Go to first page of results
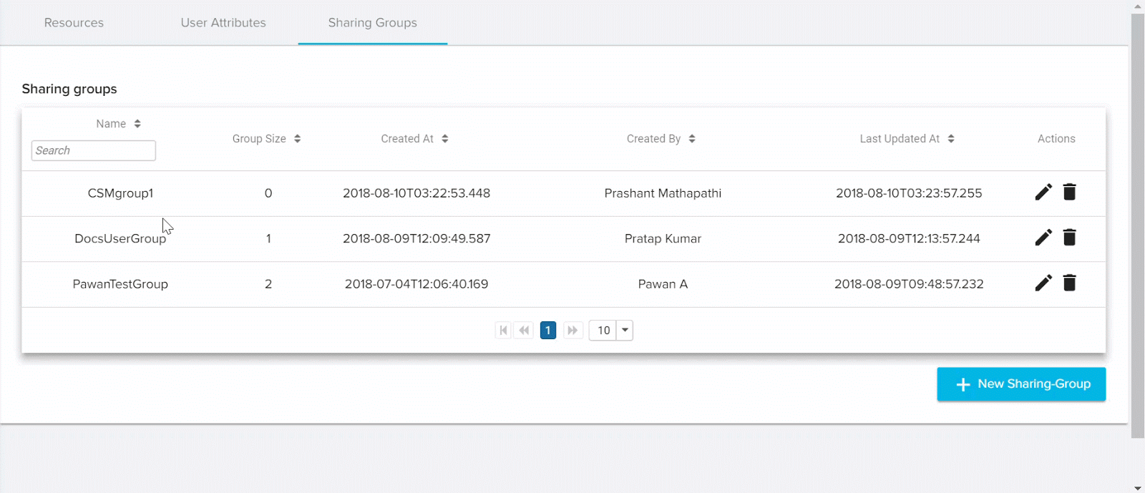The height and width of the screenshot is (493, 1145). click(503, 330)
